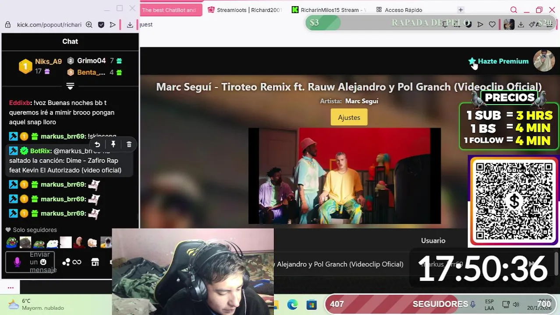This screenshot has height=315, width=560.
Task: Open downloads in the chat popout window
Action: click(130, 24)
